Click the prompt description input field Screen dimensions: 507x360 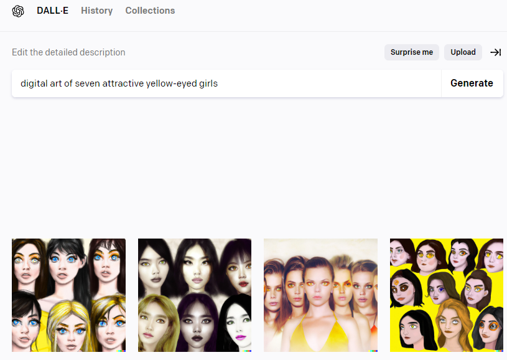point(226,83)
